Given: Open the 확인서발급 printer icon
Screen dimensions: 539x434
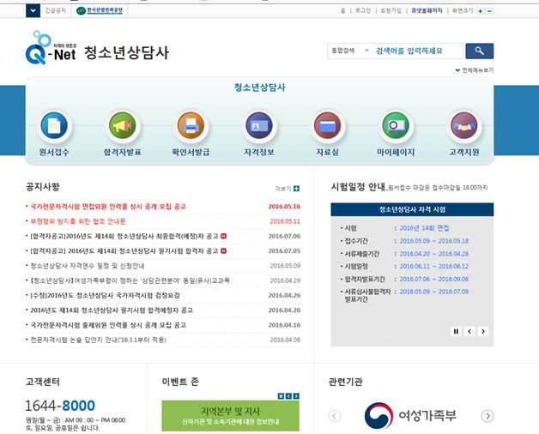Looking at the screenshot, I should click(191, 125).
